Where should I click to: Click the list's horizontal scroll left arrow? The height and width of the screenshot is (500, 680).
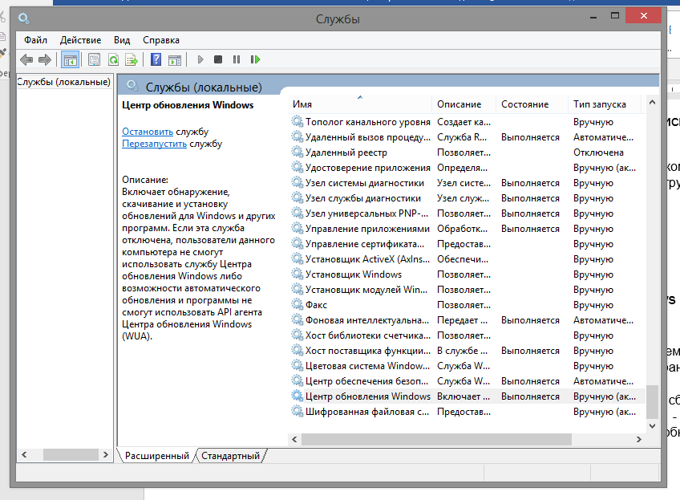294,439
